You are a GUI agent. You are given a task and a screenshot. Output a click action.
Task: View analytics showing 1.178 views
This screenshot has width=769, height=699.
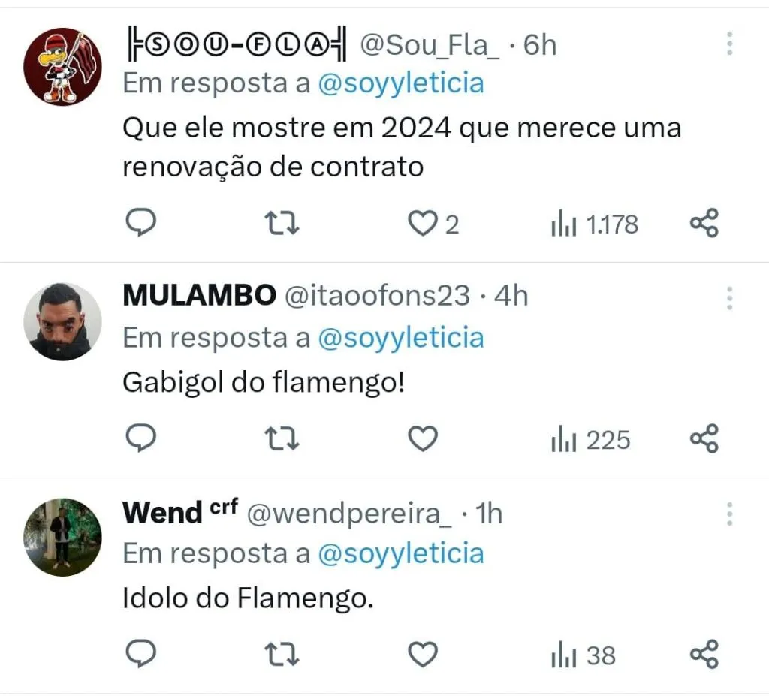pyautogui.click(x=594, y=224)
